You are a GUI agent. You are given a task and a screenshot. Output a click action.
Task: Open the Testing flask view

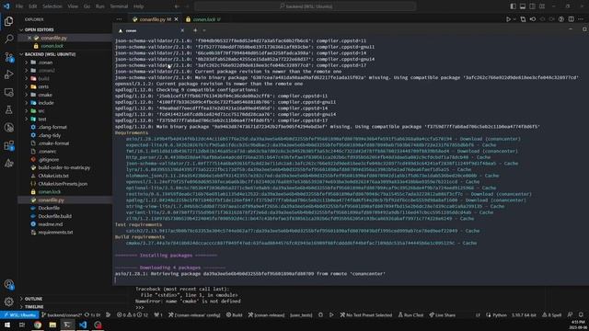(8, 109)
